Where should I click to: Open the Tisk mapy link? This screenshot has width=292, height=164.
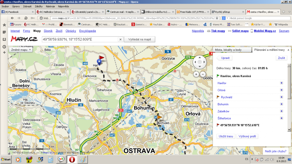218,31
